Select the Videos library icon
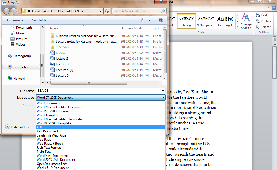Screen dimensions: 277x170 (x=12, y=45)
